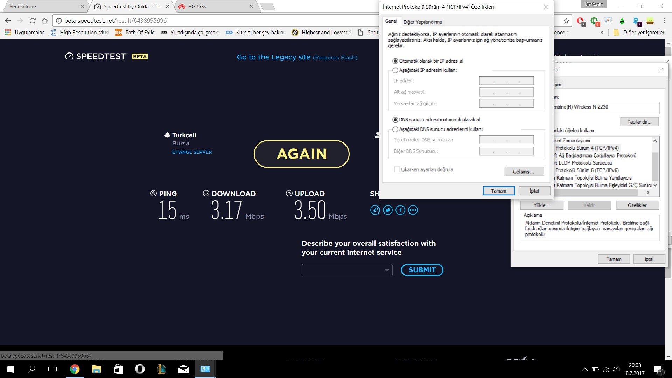Go to the Legacy site link
672x378 pixels.
pos(297,57)
